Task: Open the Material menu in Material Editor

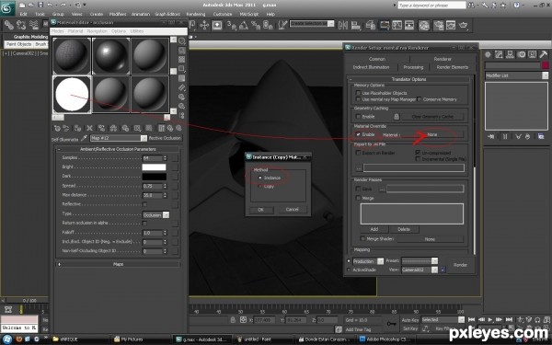Action: pyautogui.click(x=75, y=31)
